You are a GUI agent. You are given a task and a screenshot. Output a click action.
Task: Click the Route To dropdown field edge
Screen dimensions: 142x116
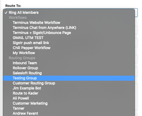[136, 13]
